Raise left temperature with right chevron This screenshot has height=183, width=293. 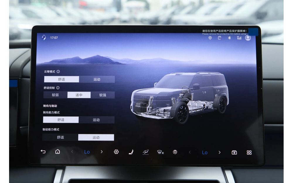tap(102, 152)
